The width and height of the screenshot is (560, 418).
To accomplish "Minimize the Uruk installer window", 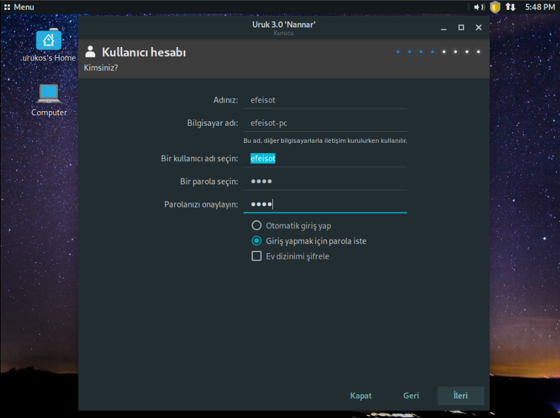I will click(x=443, y=28).
